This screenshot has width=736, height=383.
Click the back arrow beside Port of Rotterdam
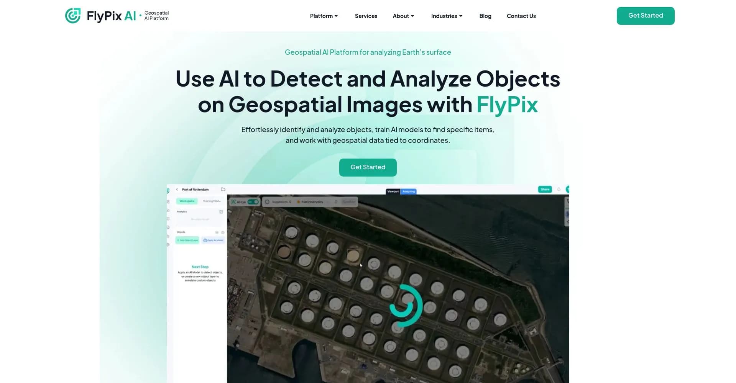pyautogui.click(x=177, y=190)
